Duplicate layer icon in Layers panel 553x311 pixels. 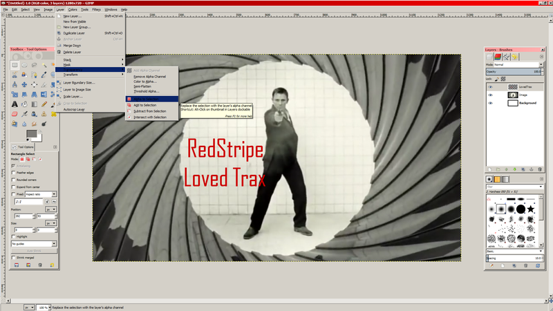pyautogui.click(x=523, y=169)
